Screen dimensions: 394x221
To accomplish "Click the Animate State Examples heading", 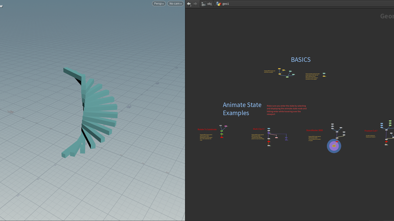I will [x=242, y=109].
